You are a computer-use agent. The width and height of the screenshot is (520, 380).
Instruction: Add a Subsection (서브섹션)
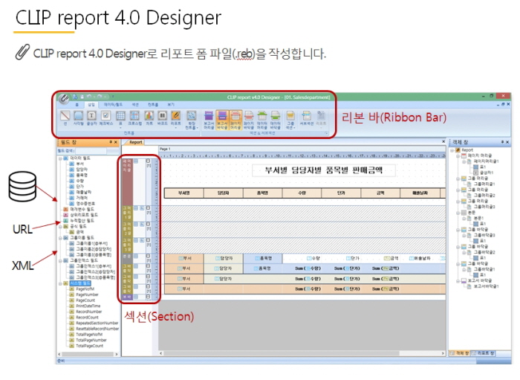(x=306, y=118)
